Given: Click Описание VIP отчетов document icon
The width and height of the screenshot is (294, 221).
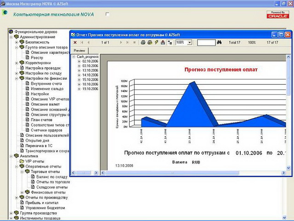Looking at the screenshot, I should [28, 99].
